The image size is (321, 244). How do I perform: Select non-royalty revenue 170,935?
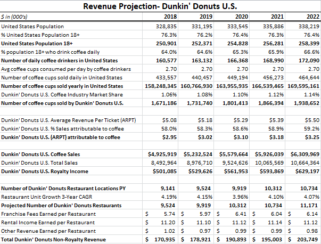click(x=165, y=240)
